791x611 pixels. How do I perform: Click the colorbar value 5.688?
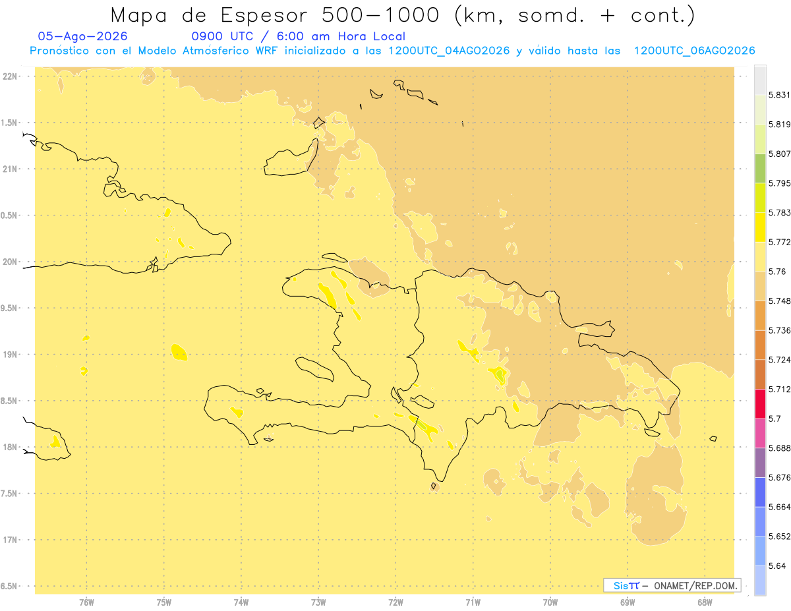coord(780,448)
